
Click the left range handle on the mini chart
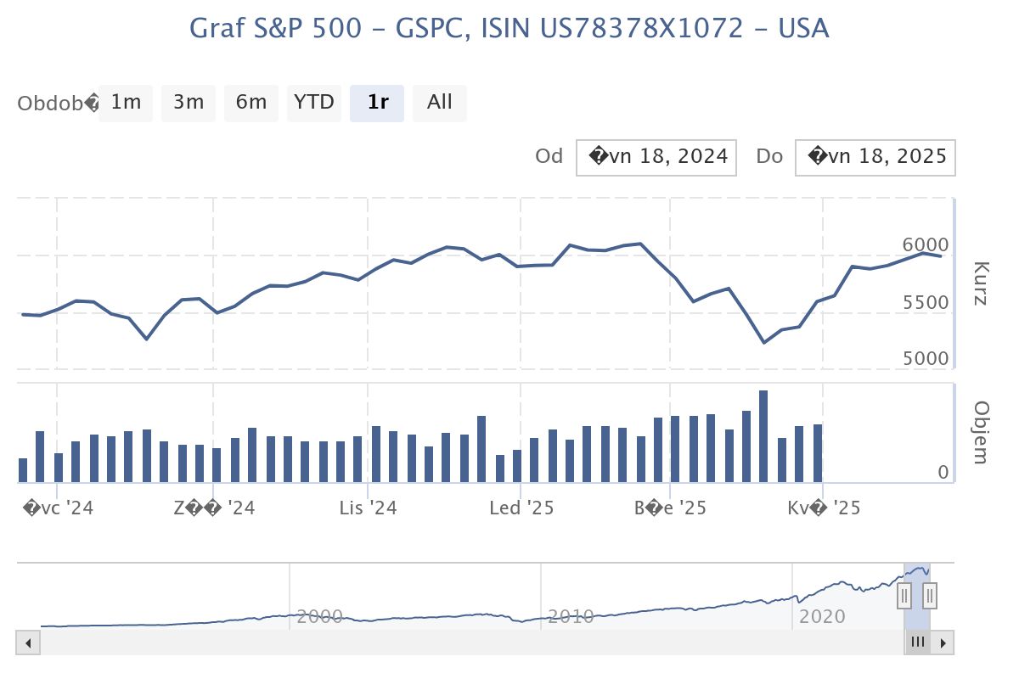tap(904, 597)
